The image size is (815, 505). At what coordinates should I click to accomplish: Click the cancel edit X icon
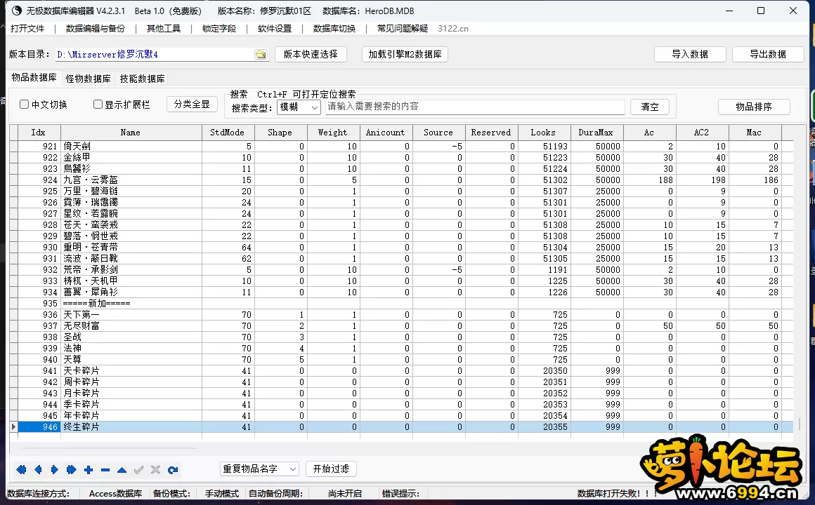click(155, 470)
